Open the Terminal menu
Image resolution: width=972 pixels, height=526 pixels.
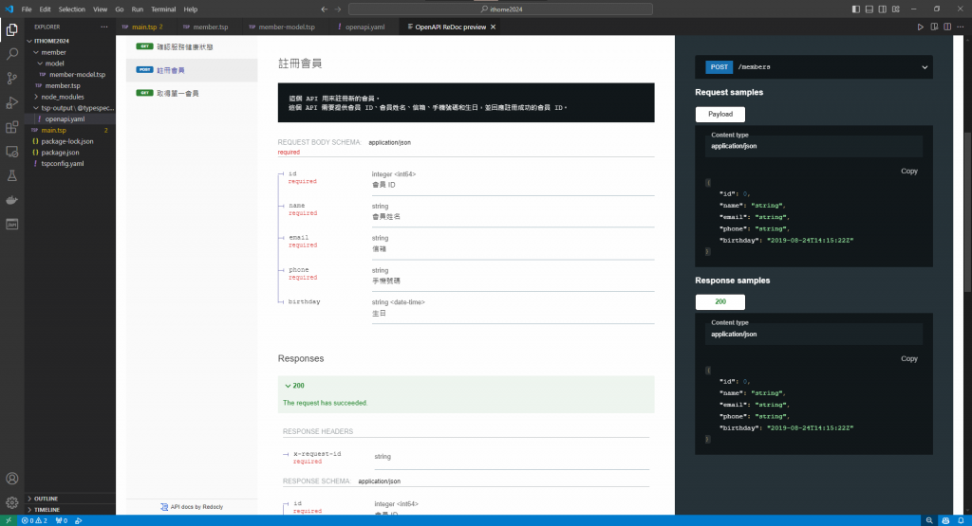pos(163,9)
